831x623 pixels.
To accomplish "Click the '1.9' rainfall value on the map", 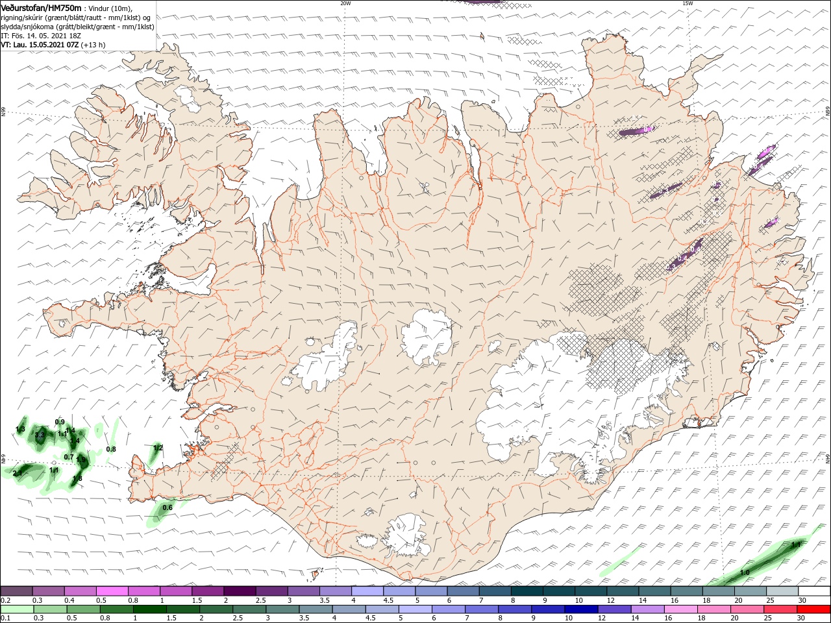I will (81, 459).
